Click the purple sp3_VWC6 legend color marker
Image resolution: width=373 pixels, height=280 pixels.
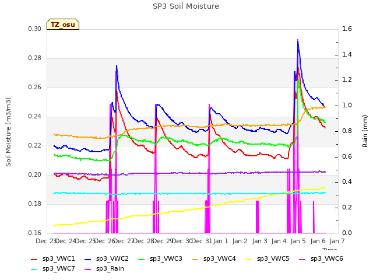pyautogui.click(x=302, y=259)
